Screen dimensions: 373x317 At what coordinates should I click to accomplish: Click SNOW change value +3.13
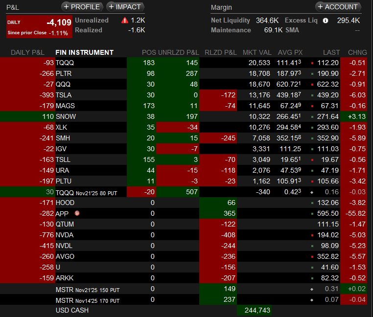(356, 116)
